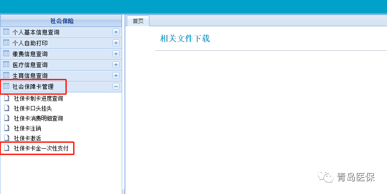Click the grid icon beside 缴费信息查询
This screenshot has width=387, height=194.
(x=6, y=54)
